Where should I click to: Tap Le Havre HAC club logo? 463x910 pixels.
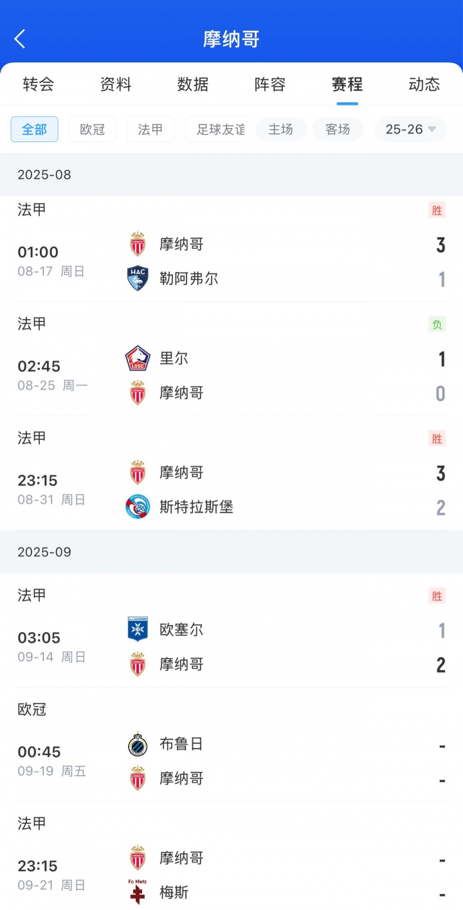tap(138, 278)
